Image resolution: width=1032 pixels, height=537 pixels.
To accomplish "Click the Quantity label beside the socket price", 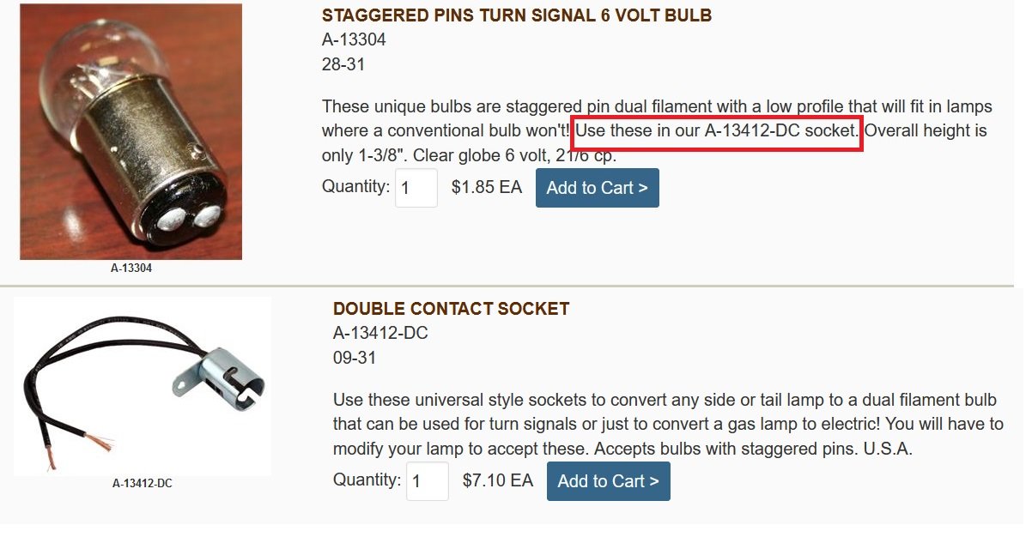I will [367, 480].
